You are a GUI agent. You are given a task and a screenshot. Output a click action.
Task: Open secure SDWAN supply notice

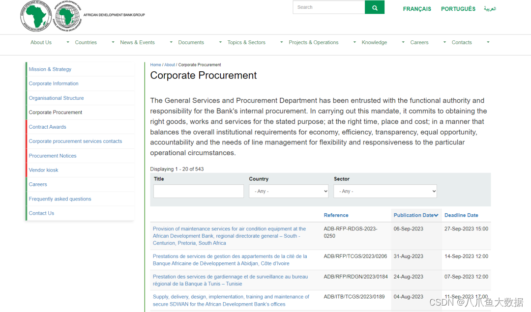(x=231, y=301)
